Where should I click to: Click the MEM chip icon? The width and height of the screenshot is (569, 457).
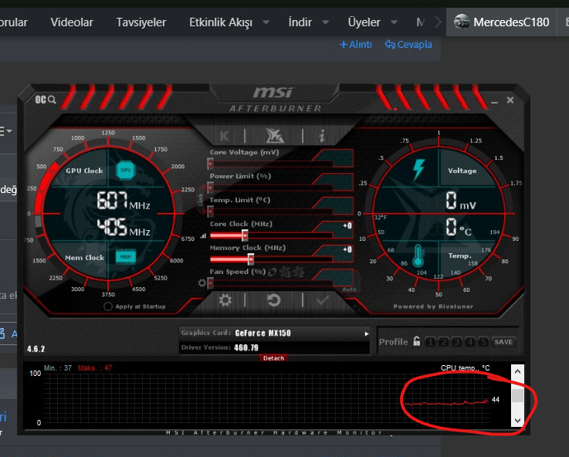[126, 256]
